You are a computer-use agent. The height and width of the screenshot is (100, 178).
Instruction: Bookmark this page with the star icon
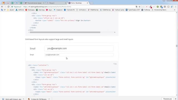[140, 7]
